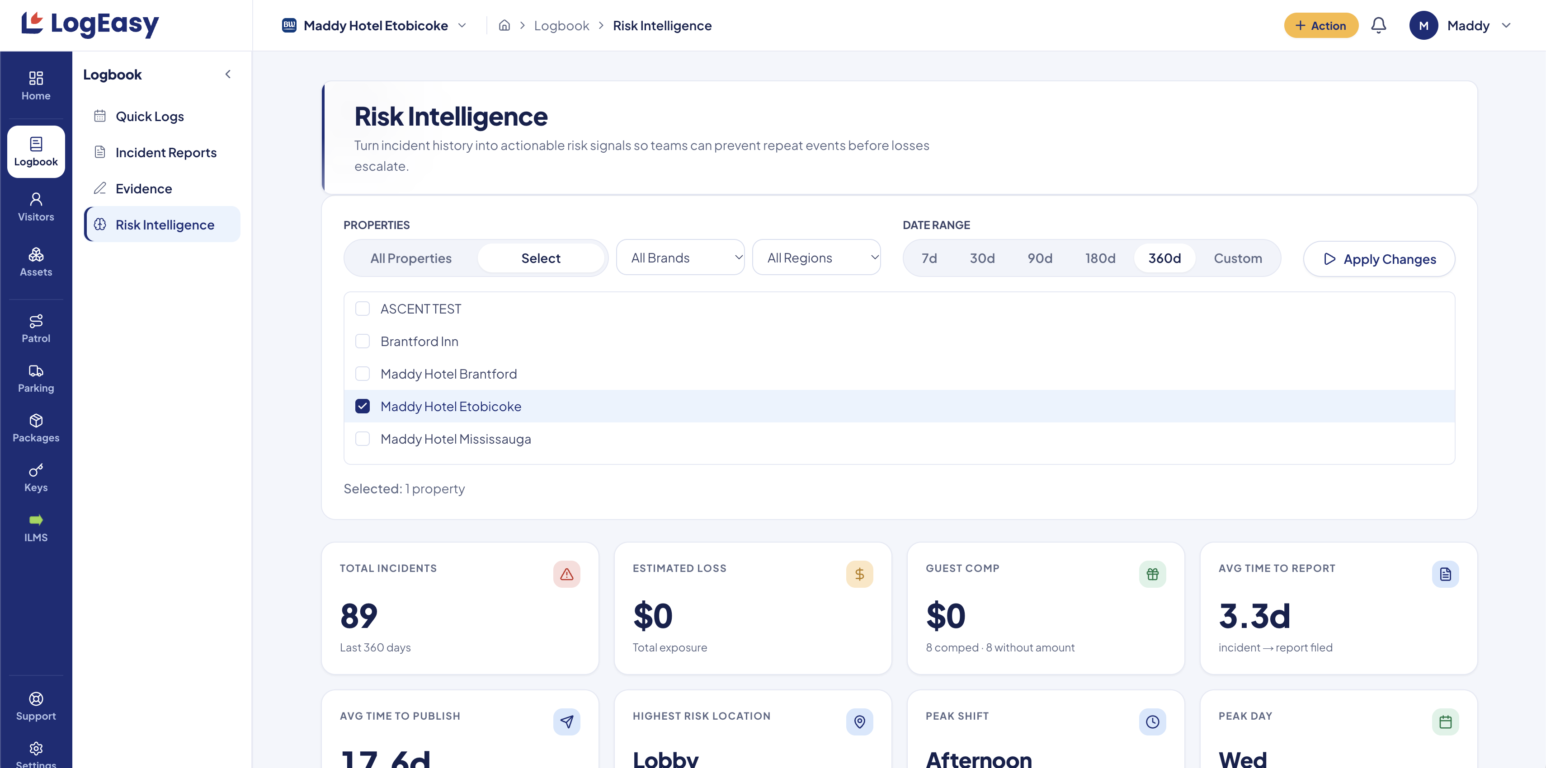This screenshot has width=1546, height=768.
Task: Choose the Custom date range
Action: 1238,258
